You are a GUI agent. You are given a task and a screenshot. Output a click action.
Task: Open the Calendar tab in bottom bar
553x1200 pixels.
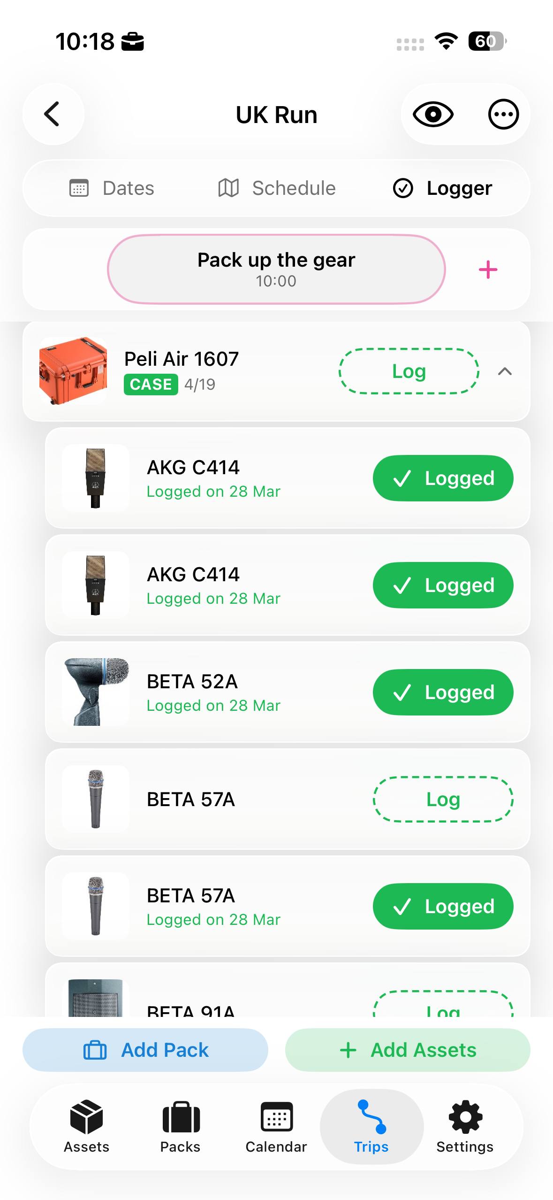(x=276, y=1127)
